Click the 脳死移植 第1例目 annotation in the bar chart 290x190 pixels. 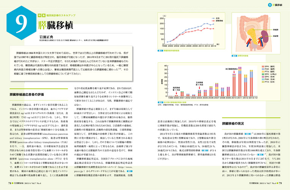coord(177,89)
